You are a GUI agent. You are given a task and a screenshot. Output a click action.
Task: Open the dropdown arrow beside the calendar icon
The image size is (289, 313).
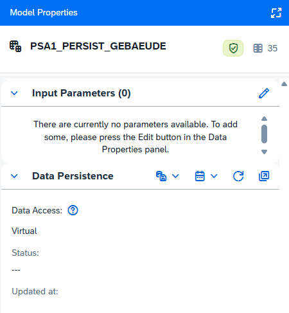(x=214, y=176)
